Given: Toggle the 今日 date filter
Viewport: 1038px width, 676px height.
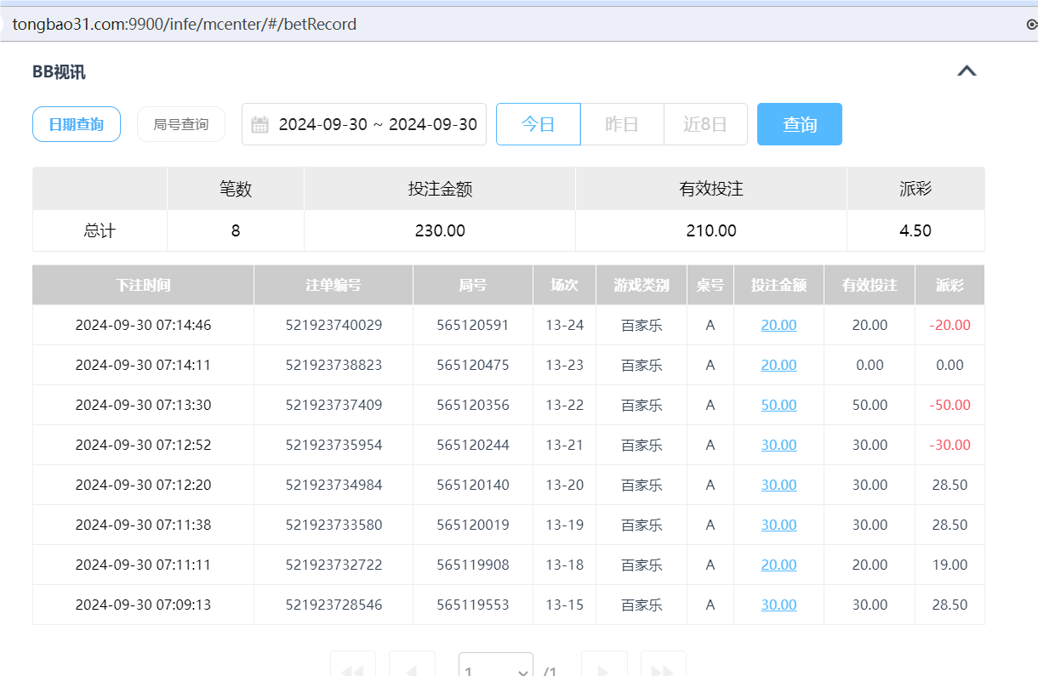Looking at the screenshot, I should click(538, 123).
